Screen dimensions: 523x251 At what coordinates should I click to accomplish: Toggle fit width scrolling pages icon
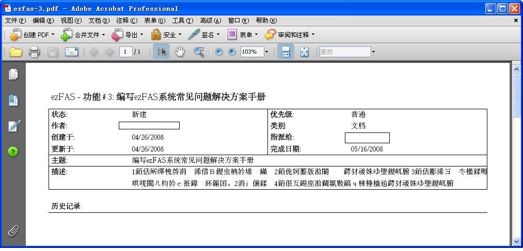point(286,52)
